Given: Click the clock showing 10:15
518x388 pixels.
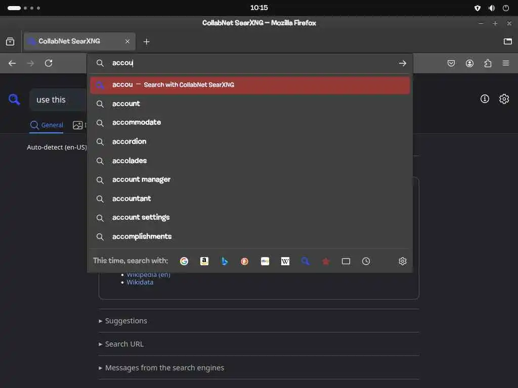Looking at the screenshot, I should 259,8.
